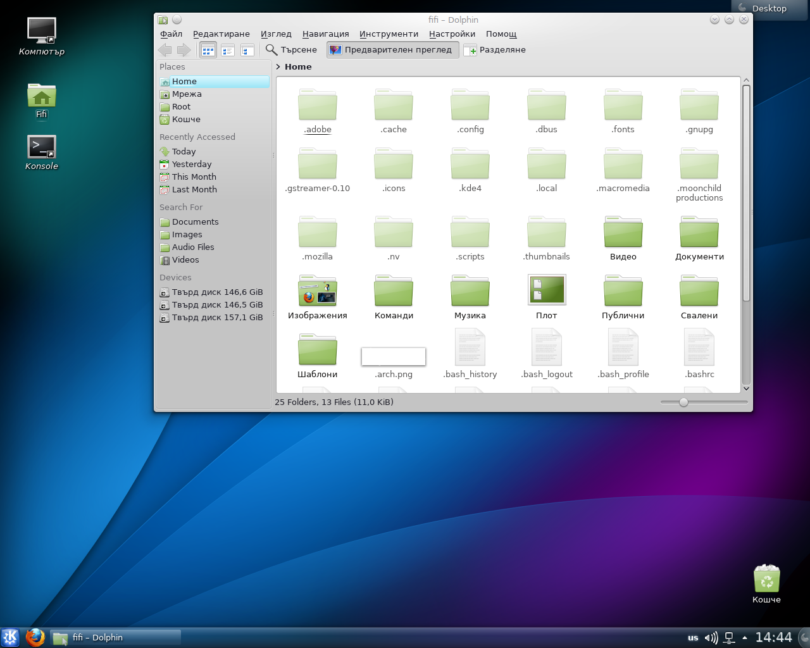The width and height of the screenshot is (810, 648).
Task: Select Кошче in Places panel
Action: point(186,120)
